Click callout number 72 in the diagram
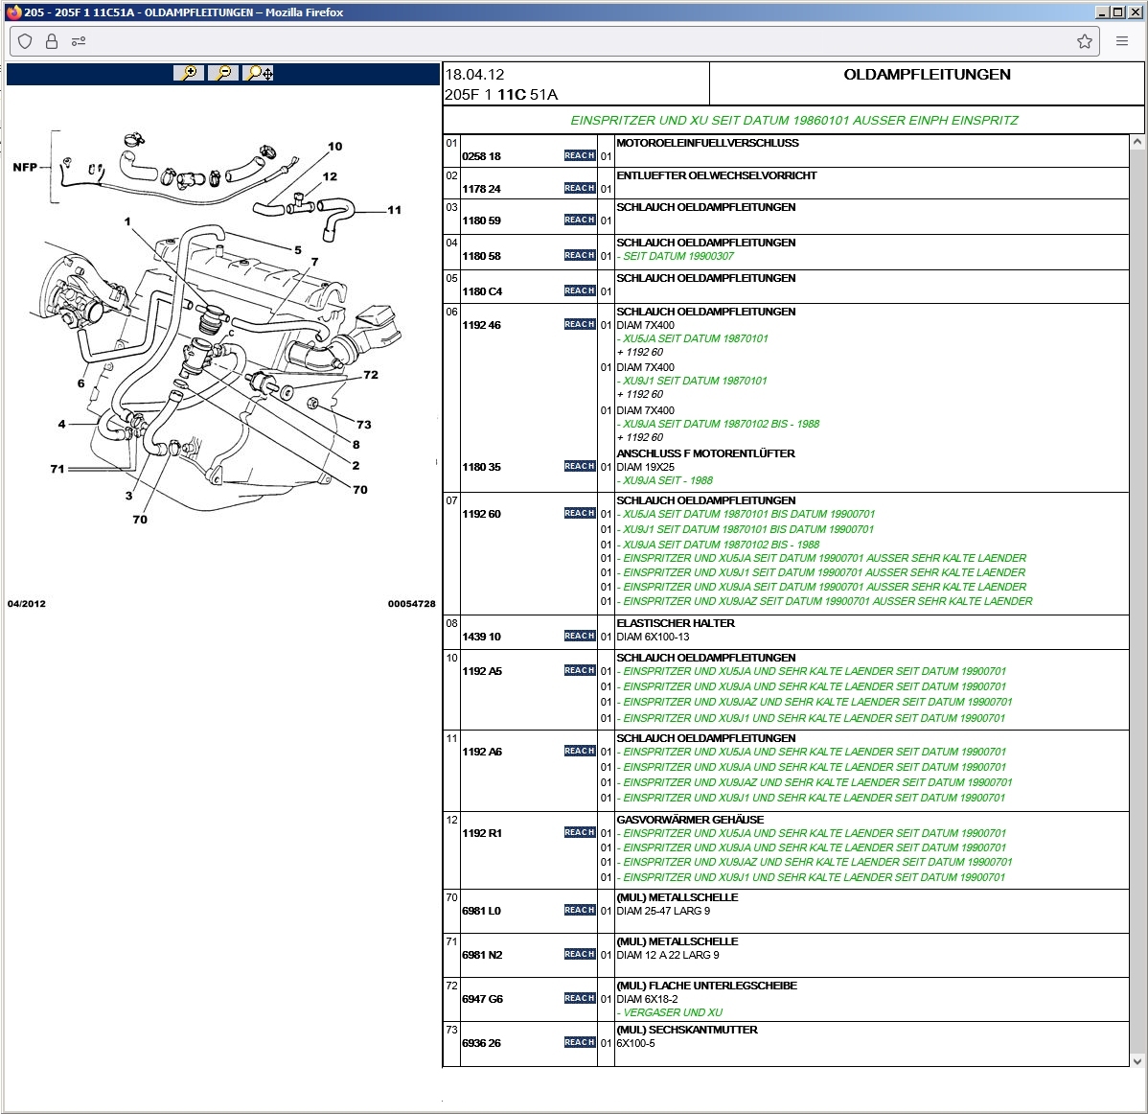 pyautogui.click(x=371, y=375)
